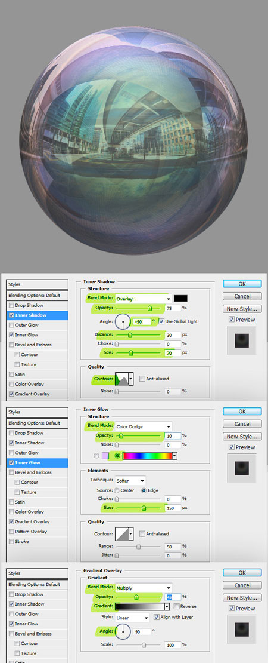This screenshot has width=268, height=663.
Task: Select the Edge source radio button
Action: tap(144, 490)
